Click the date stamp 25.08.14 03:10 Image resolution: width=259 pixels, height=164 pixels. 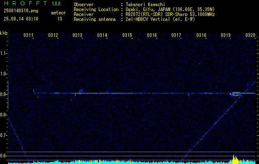(21, 19)
